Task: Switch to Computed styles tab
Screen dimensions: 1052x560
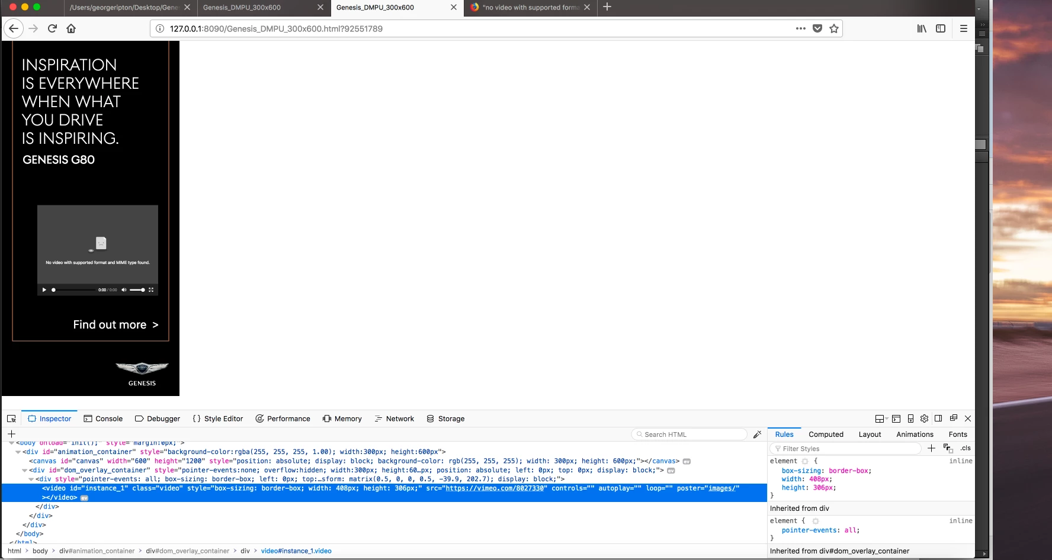Action: 826,435
